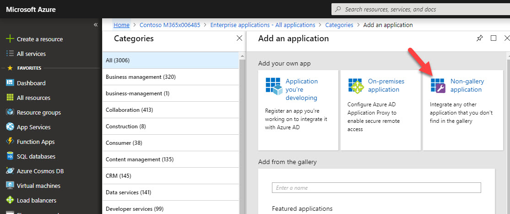Viewport: 510px width, 214px height.
Task: Open All services menu item
Action: click(31, 54)
